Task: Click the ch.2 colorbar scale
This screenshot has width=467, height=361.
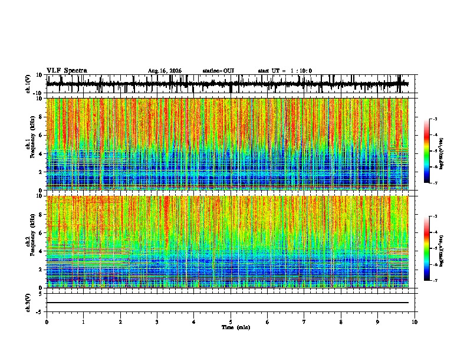Action: click(426, 248)
